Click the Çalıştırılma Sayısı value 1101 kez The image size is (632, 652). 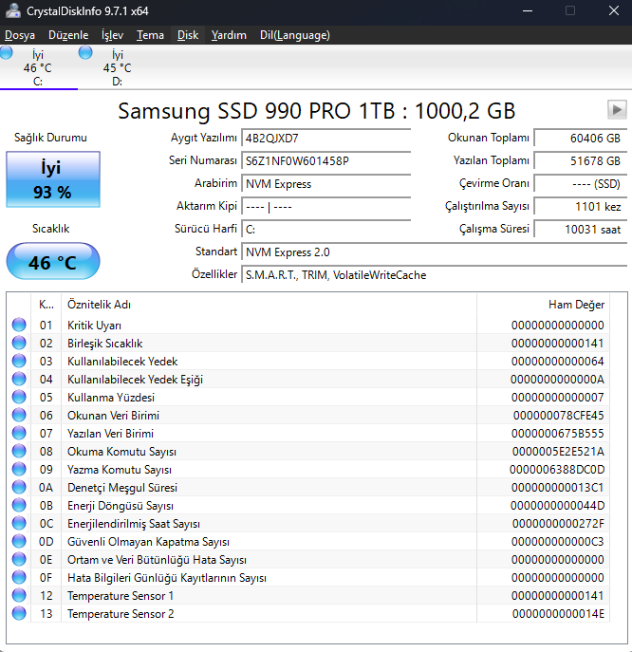[581, 207]
